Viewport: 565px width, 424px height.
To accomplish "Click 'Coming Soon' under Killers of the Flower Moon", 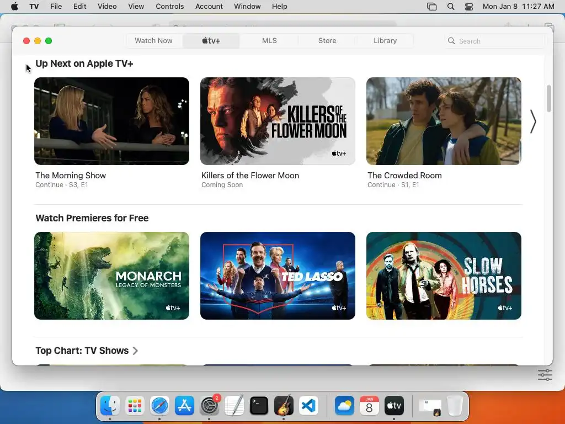I will point(222,185).
